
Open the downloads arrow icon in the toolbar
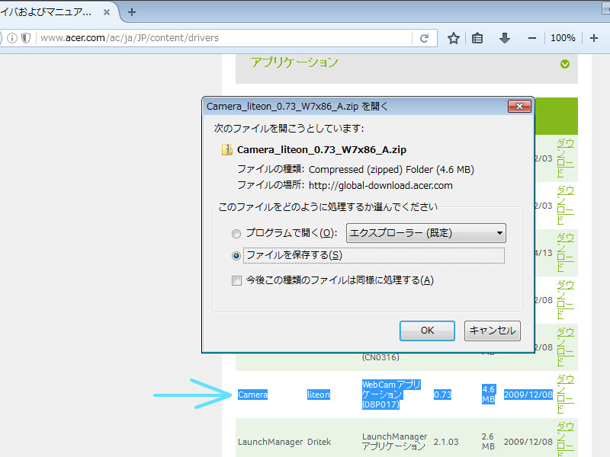tap(505, 38)
